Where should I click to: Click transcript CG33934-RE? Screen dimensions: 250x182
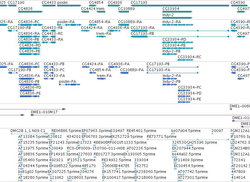178,49
